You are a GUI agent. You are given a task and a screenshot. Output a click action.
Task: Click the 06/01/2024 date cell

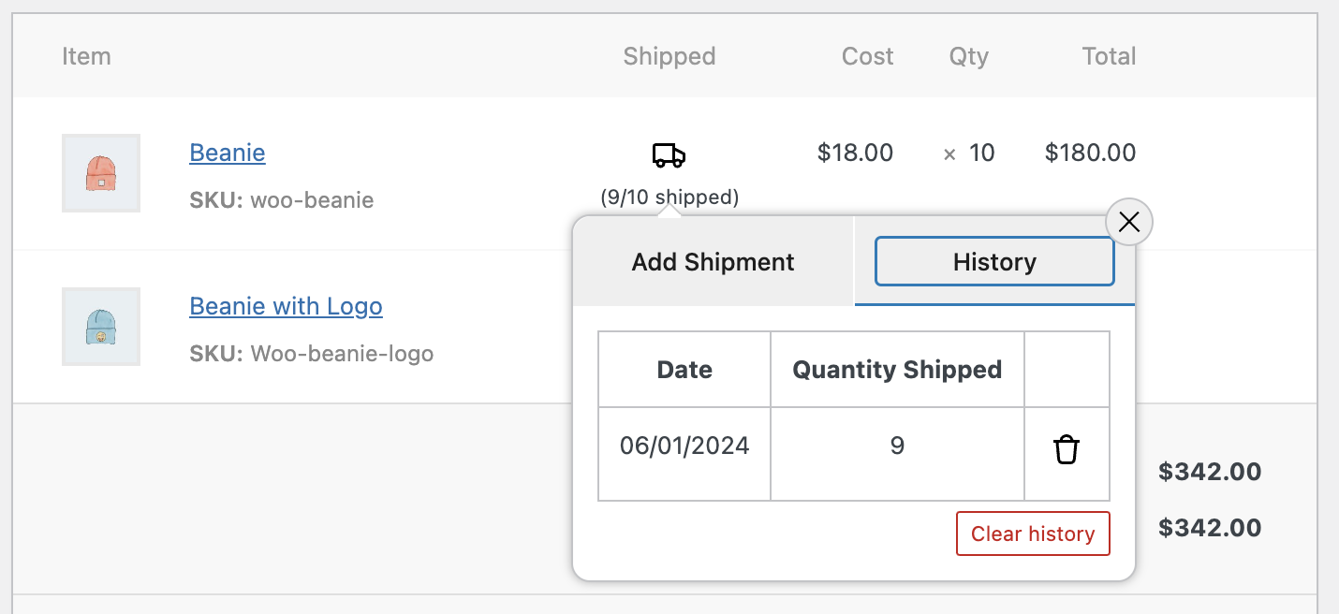(x=684, y=446)
